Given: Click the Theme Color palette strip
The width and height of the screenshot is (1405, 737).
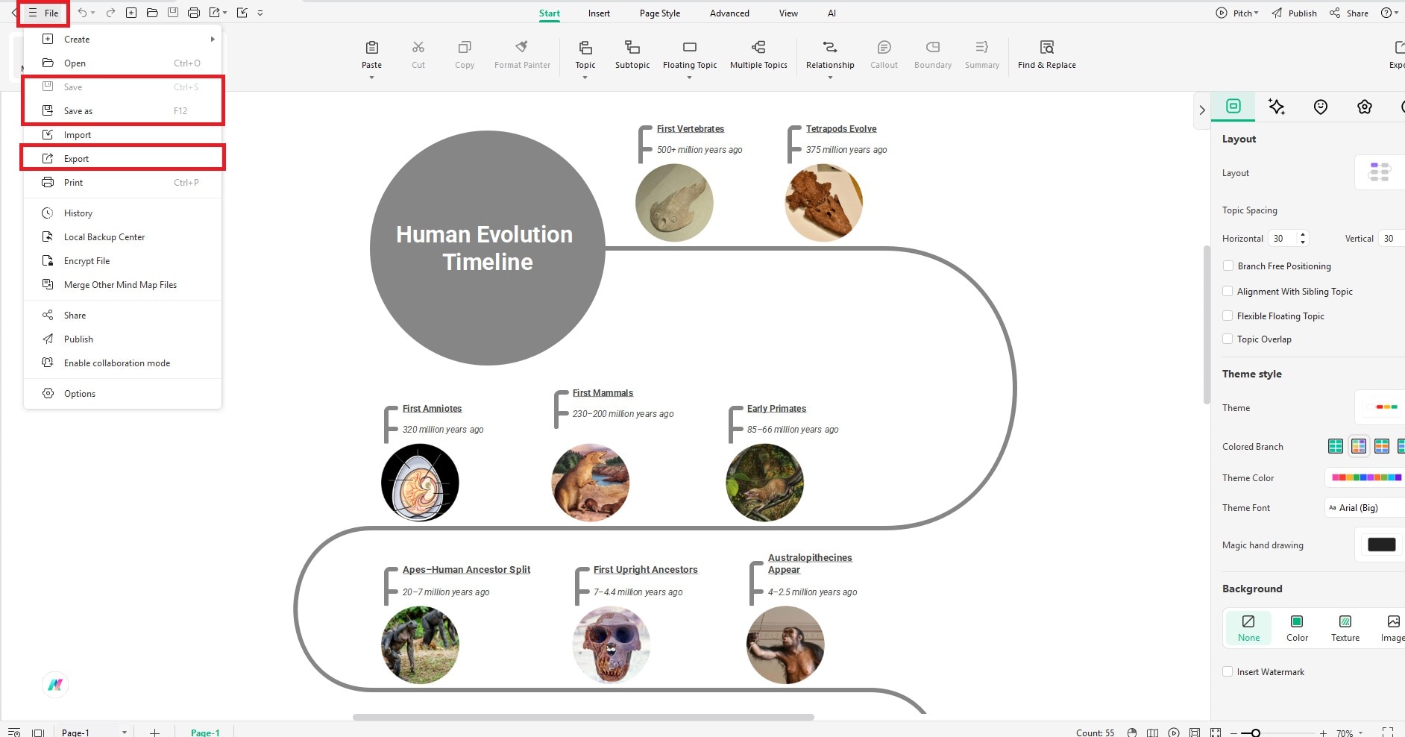Looking at the screenshot, I should [x=1366, y=477].
